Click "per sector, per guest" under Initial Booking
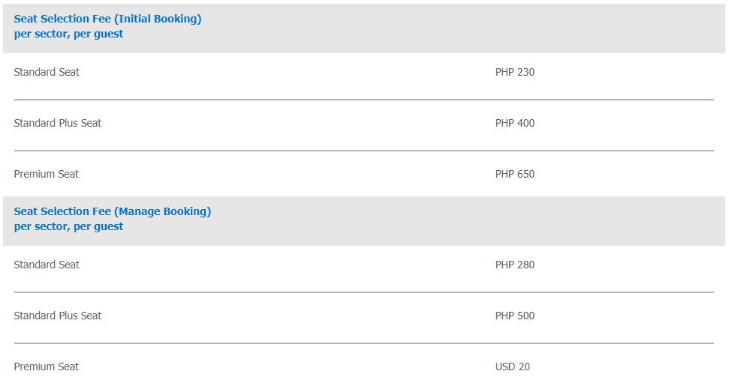 68,34
